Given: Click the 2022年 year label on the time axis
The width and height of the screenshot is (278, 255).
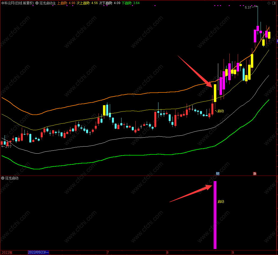Looking at the screenshot, I should pos(7,253).
